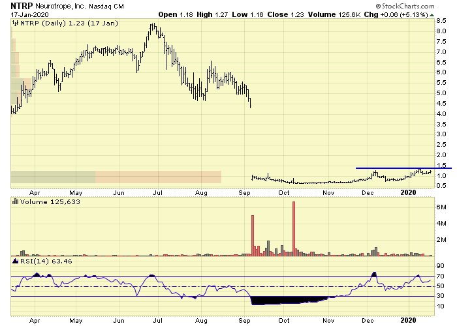Click the July price peak near 8.5
The height and width of the screenshot is (326, 457).
[153, 27]
